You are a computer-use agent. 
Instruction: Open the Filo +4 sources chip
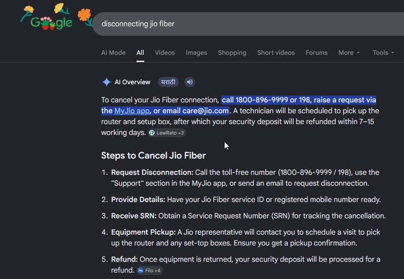150,270
